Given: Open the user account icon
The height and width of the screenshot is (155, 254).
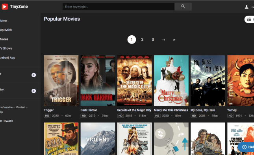Looking at the screenshot, I should (x=247, y=7).
